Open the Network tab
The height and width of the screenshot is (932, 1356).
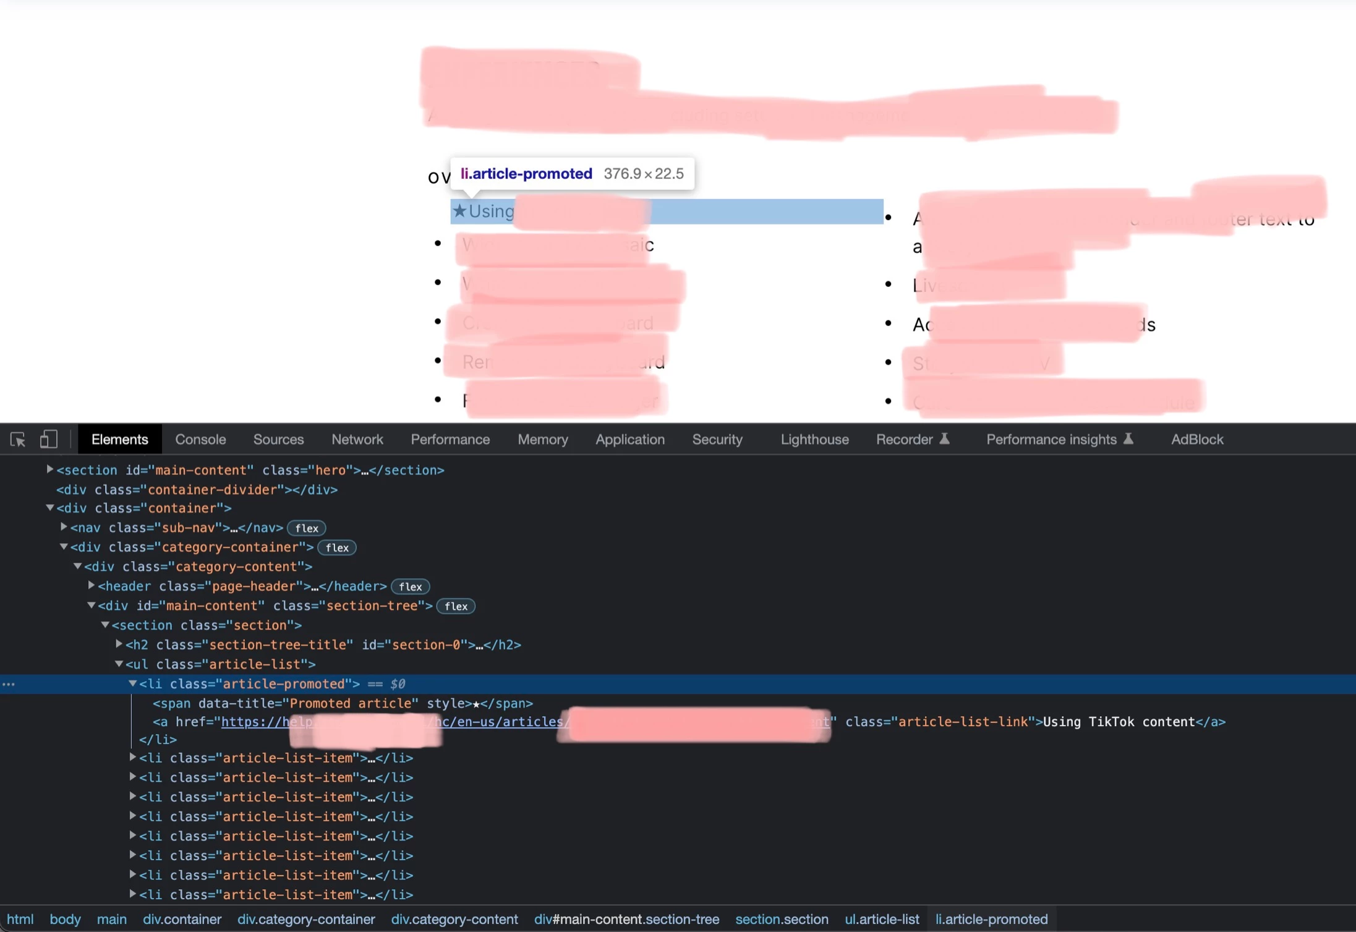click(357, 440)
